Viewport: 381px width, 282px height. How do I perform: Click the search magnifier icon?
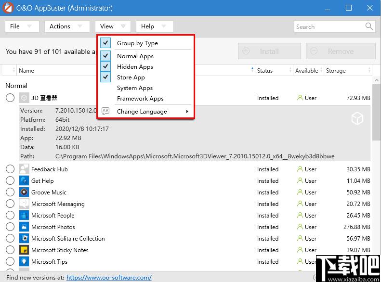[x=369, y=26]
